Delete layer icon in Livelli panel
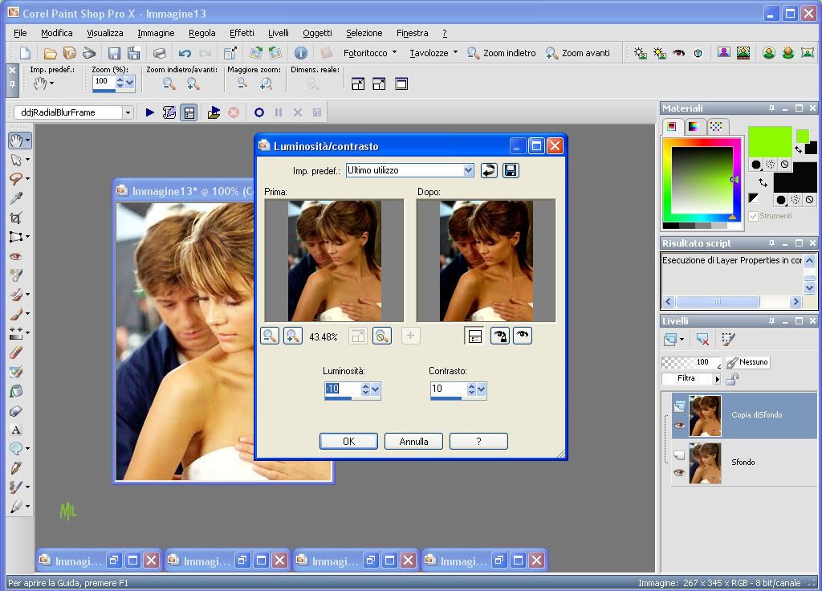The image size is (822, 591). click(702, 340)
